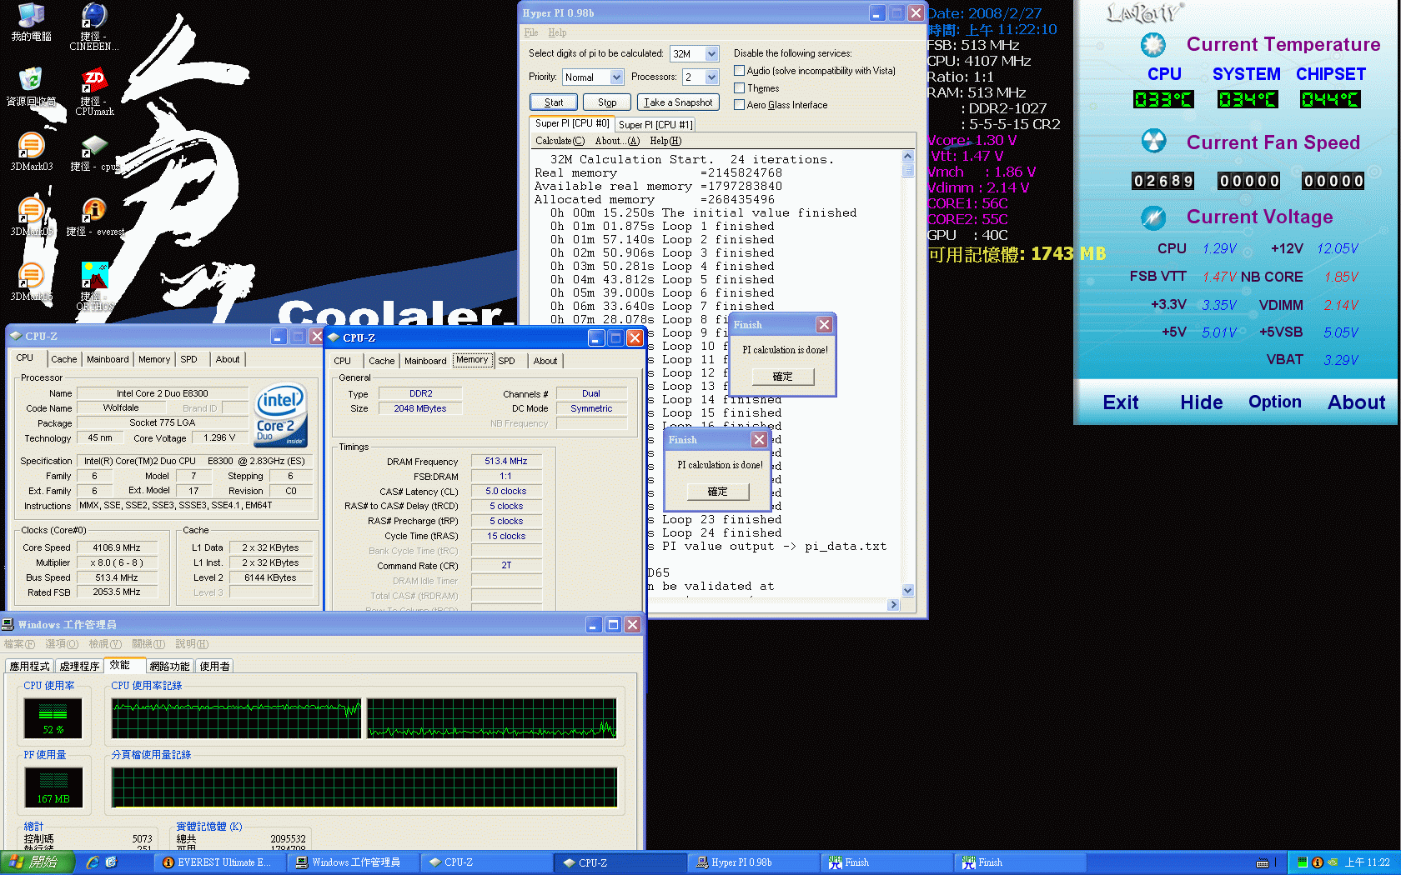
Task: Click the Current Voltage gauge icon
Action: 1153,217
